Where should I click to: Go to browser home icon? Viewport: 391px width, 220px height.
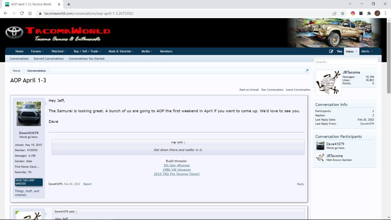point(30,13)
